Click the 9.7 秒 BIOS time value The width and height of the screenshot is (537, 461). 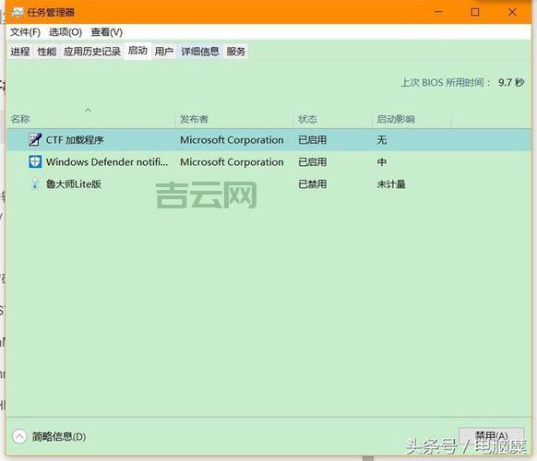[x=511, y=82]
